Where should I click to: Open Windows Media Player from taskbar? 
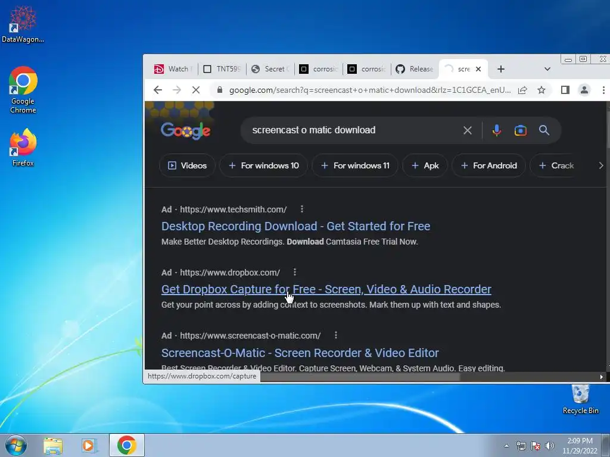pyautogui.click(x=89, y=445)
